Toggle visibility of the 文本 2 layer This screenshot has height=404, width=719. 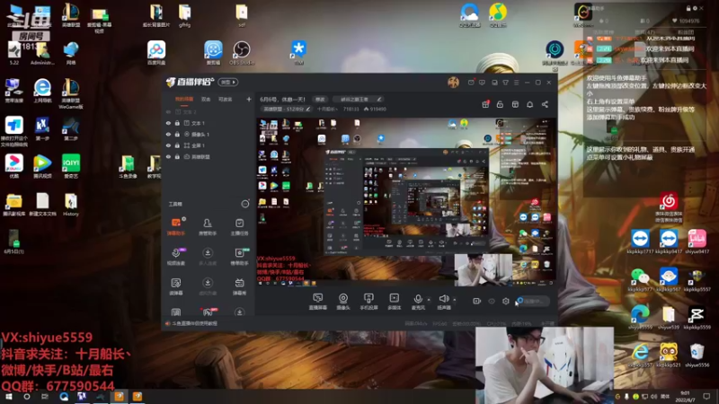pos(168,111)
